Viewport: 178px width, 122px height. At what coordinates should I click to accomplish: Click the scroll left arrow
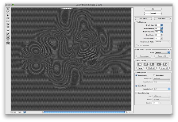[x=128, y=112]
